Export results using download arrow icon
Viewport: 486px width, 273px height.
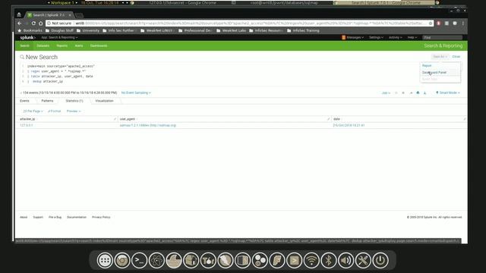(x=425, y=93)
